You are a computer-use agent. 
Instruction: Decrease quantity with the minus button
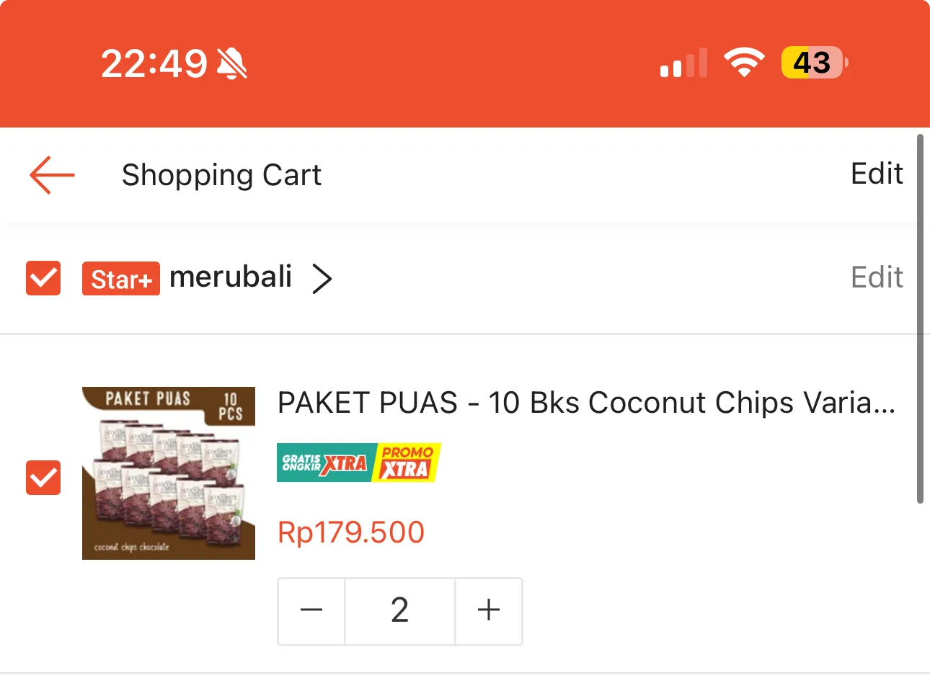point(311,610)
